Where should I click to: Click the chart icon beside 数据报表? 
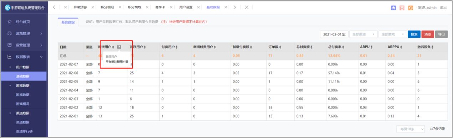pos(9,57)
